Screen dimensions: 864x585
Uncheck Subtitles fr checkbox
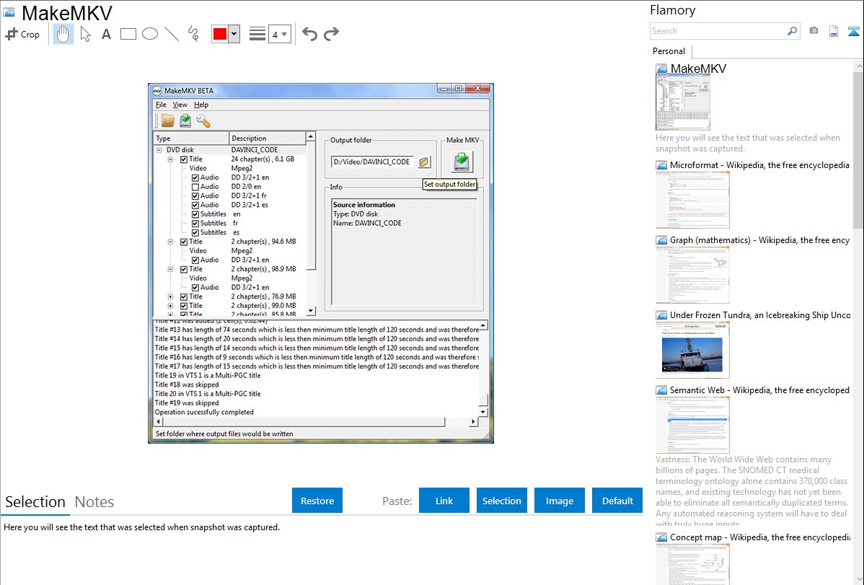[x=195, y=224]
